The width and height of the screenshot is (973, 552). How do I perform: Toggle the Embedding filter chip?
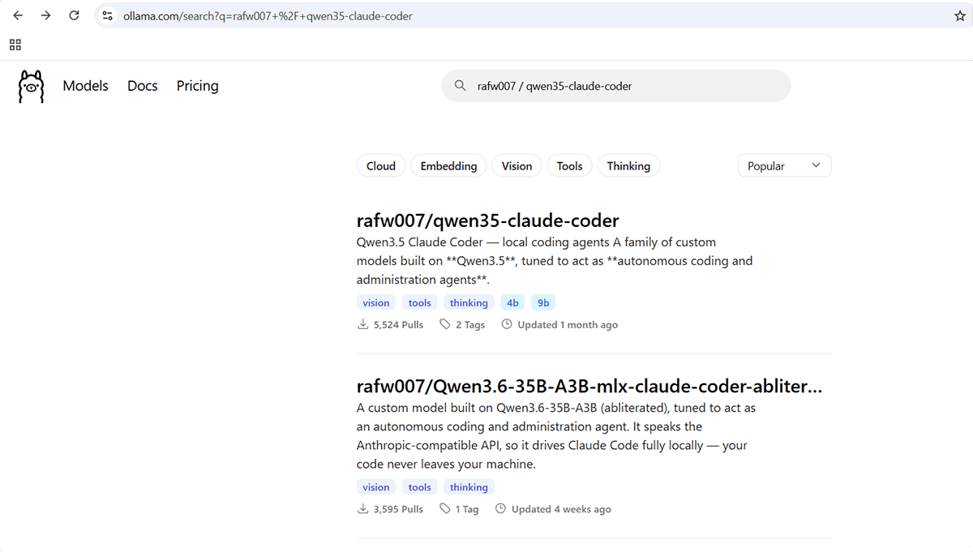448,166
